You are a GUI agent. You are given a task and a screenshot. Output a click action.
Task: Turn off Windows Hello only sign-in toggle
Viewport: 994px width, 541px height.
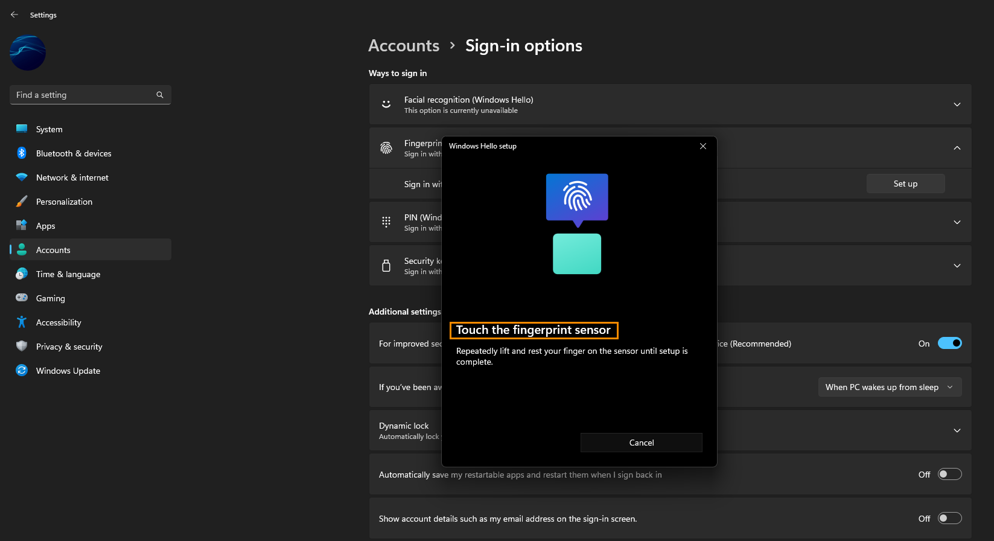pos(950,343)
